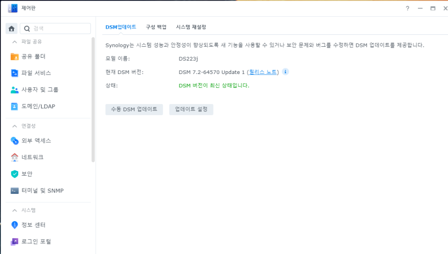
Task: Open the 도메인/LDAP icon
Action: click(x=14, y=106)
